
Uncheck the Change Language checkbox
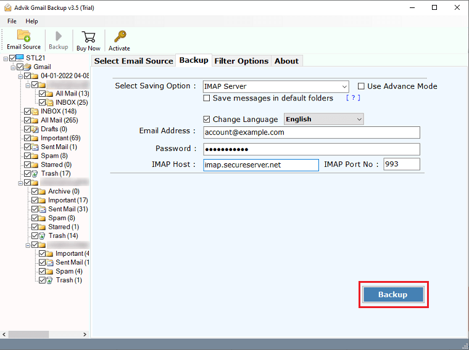pyautogui.click(x=206, y=120)
